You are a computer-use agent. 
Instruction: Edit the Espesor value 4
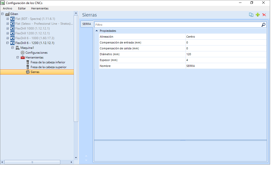226,60
